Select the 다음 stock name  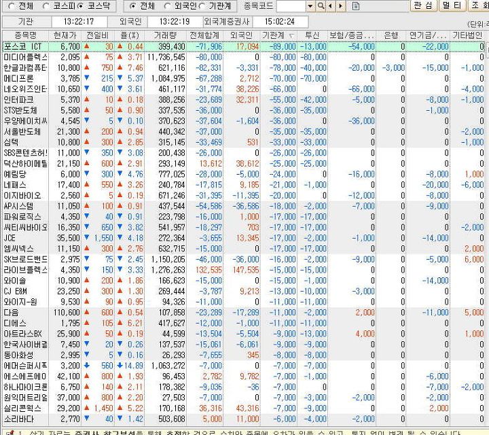click(11, 313)
